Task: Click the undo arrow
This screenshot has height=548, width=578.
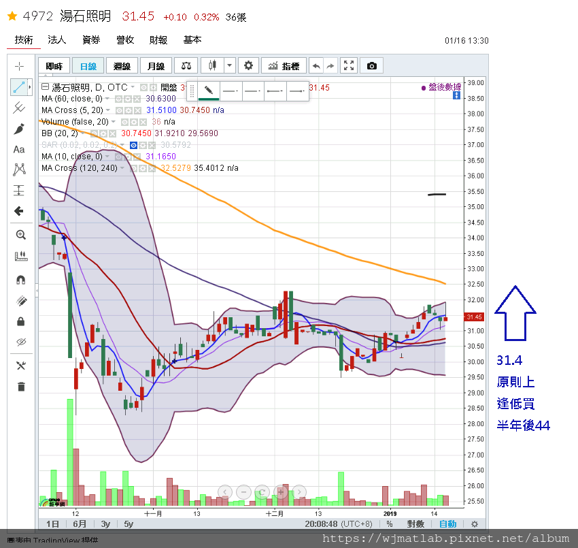Action: click(316, 66)
